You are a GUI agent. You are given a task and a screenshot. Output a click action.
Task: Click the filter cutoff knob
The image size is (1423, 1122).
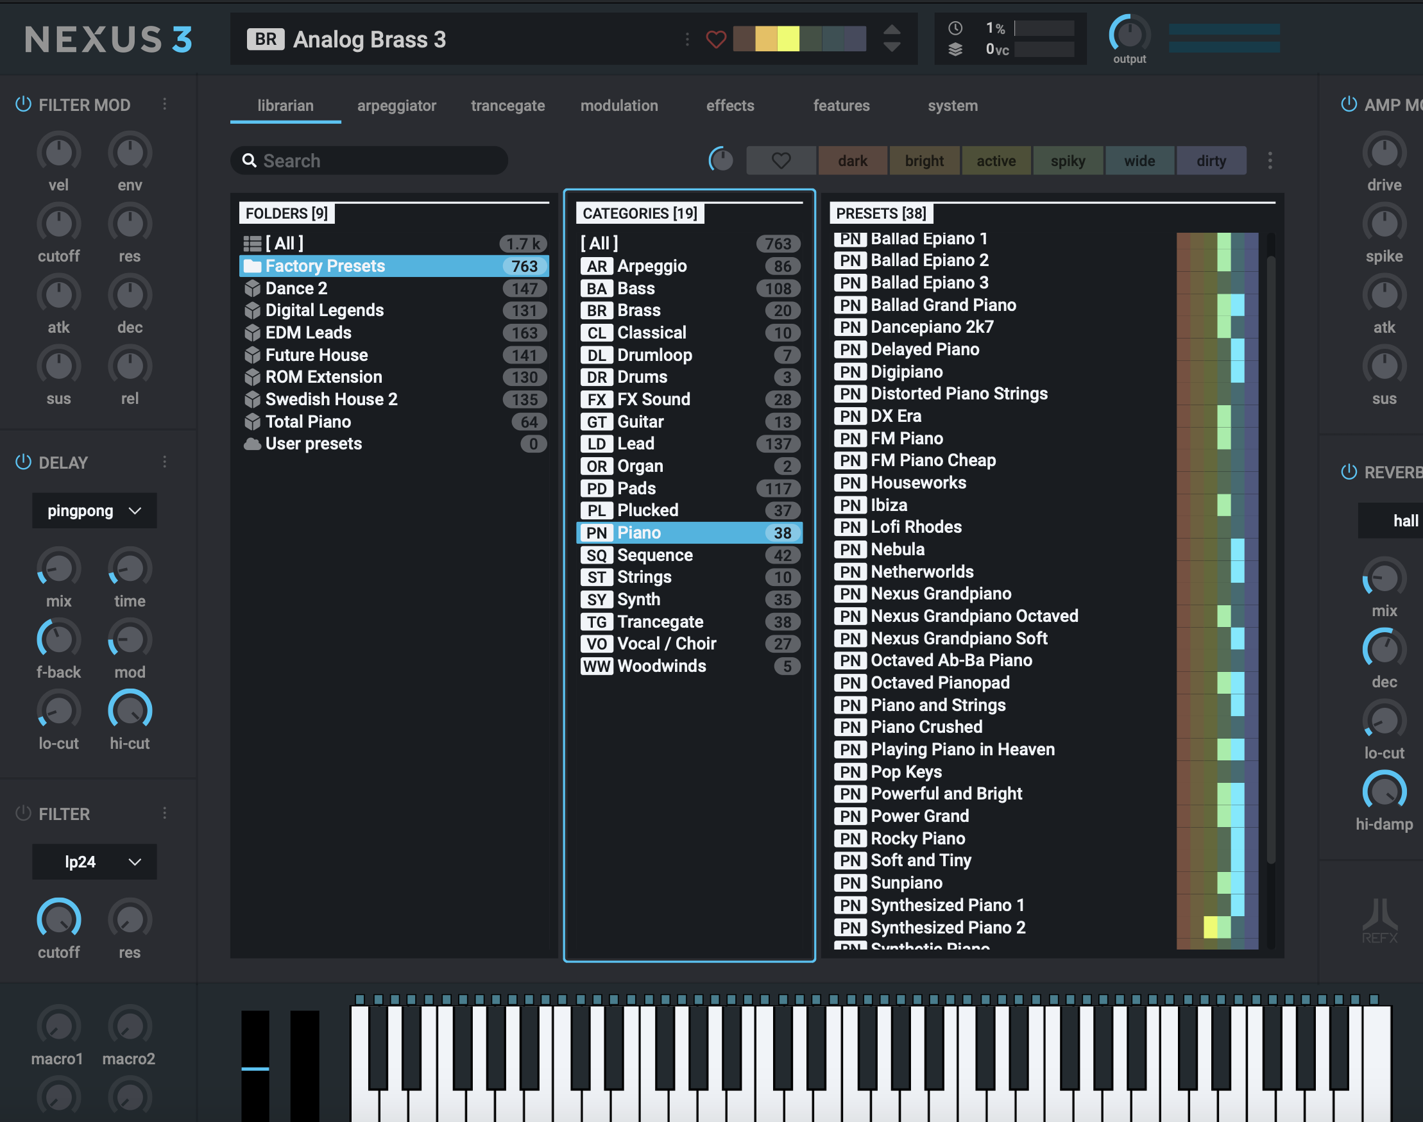(58, 919)
